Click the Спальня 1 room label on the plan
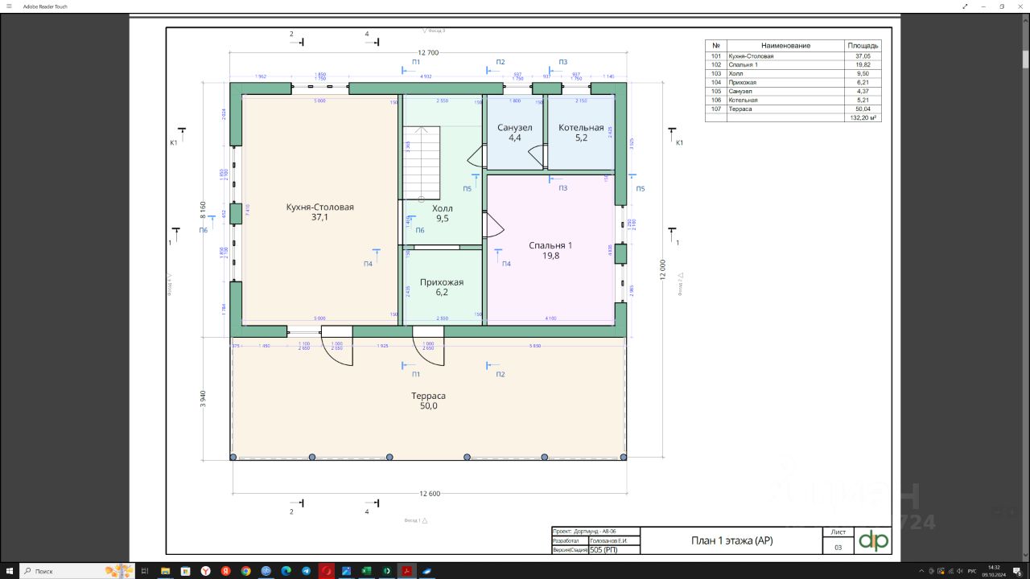Image resolution: width=1030 pixels, height=579 pixels. 550,245
